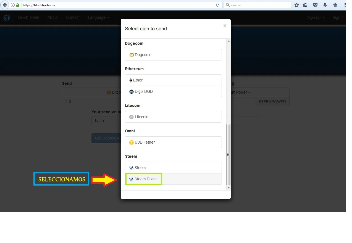352x243 pixels.
Task: Click the dialog scrollbar down arrow
Action: tap(228, 188)
